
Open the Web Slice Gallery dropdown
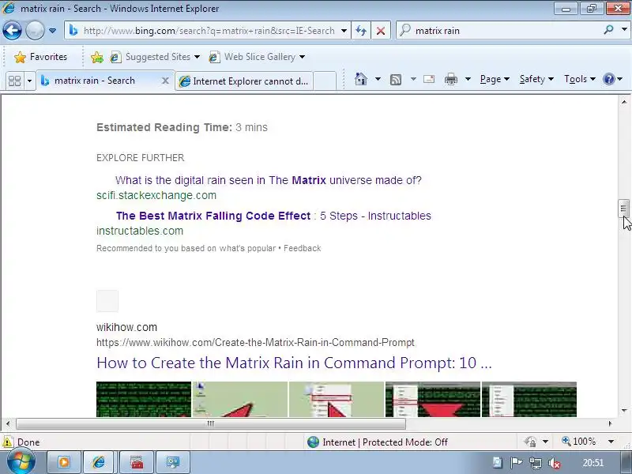click(x=257, y=57)
